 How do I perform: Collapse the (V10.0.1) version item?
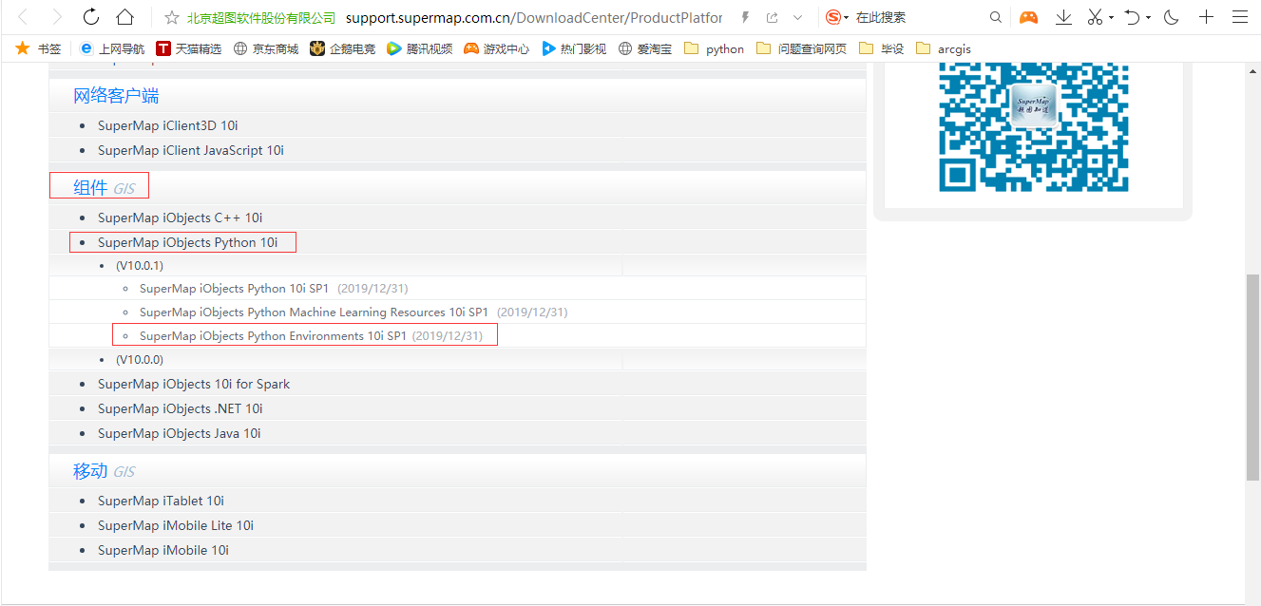(140, 265)
